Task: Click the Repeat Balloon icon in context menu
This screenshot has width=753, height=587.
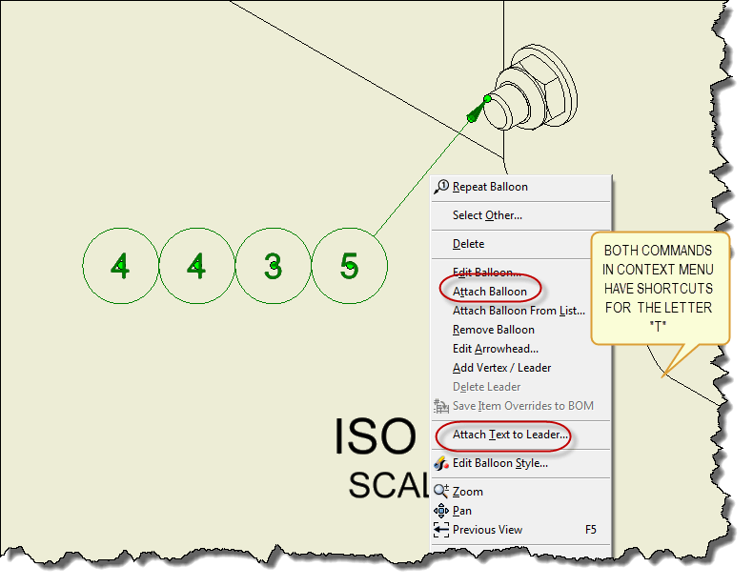Action: pyautogui.click(x=441, y=187)
